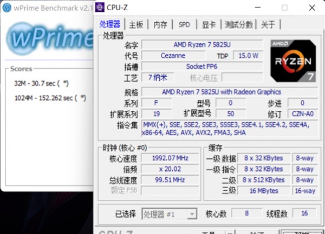The height and width of the screenshot is (234, 325).
Task: Click the wPrime Benchmark title bar icon
Action: 7,8
